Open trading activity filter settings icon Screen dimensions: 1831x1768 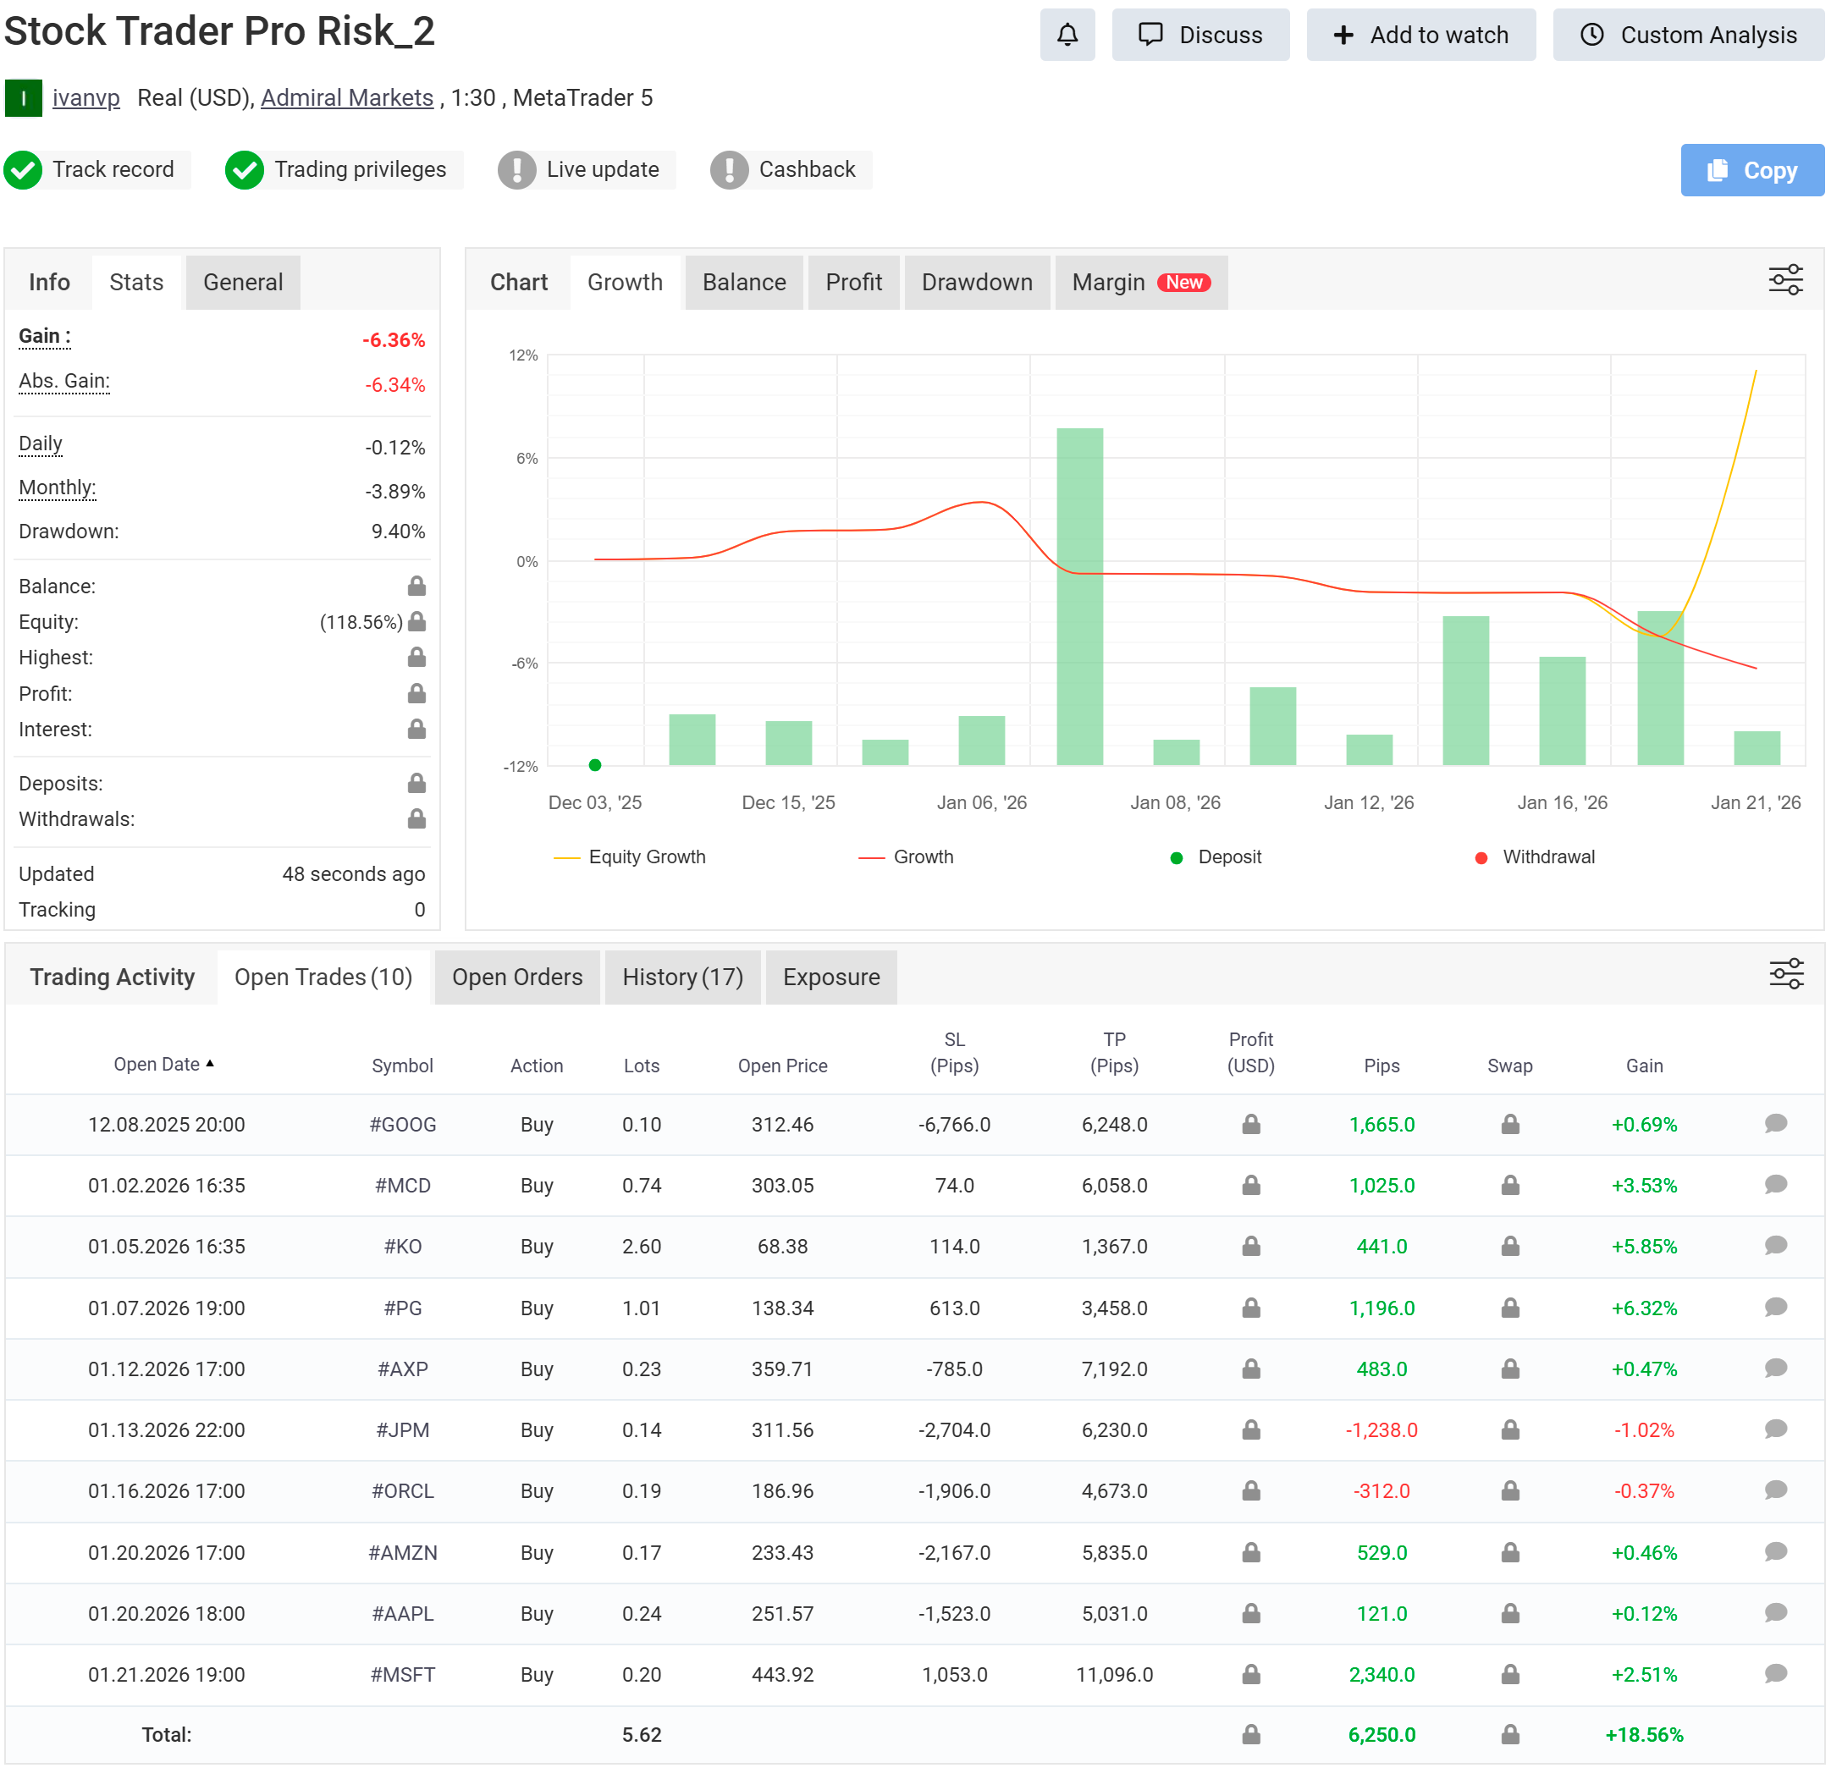[1785, 974]
